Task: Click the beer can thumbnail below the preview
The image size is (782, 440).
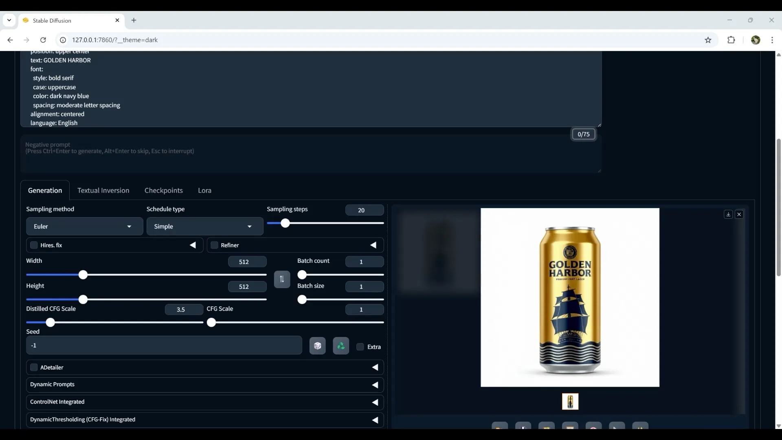Action: pyautogui.click(x=570, y=402)
